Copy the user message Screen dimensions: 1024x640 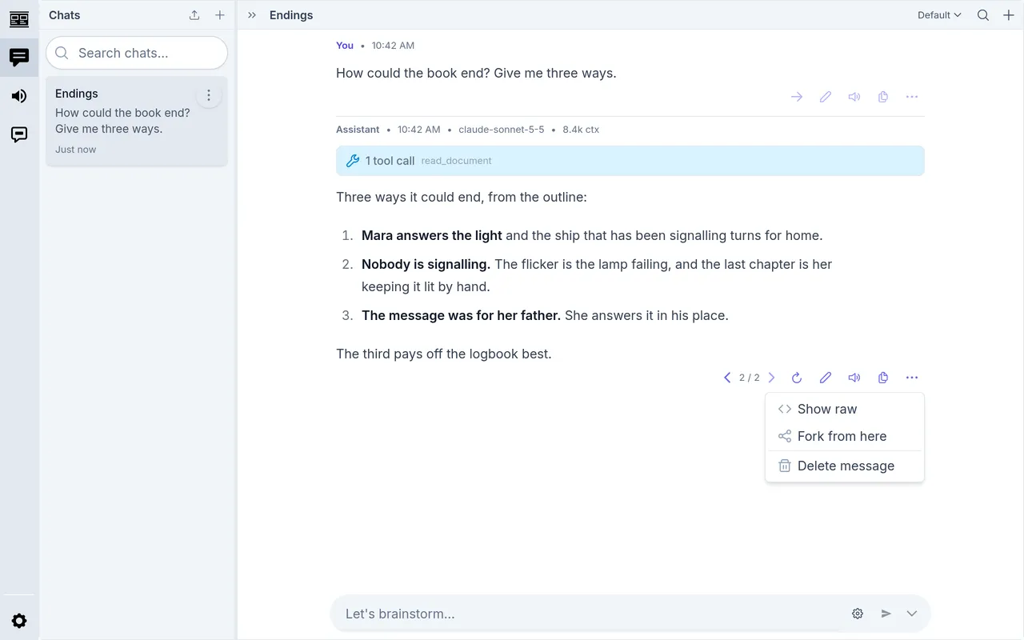[883, 97]
